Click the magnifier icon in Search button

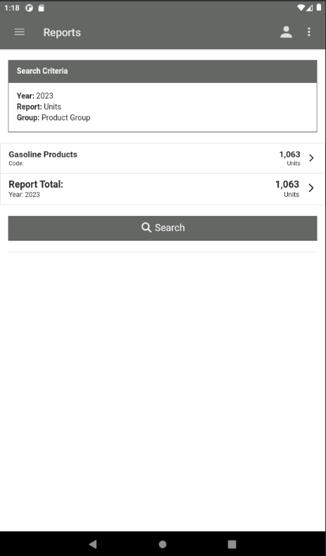146,227
